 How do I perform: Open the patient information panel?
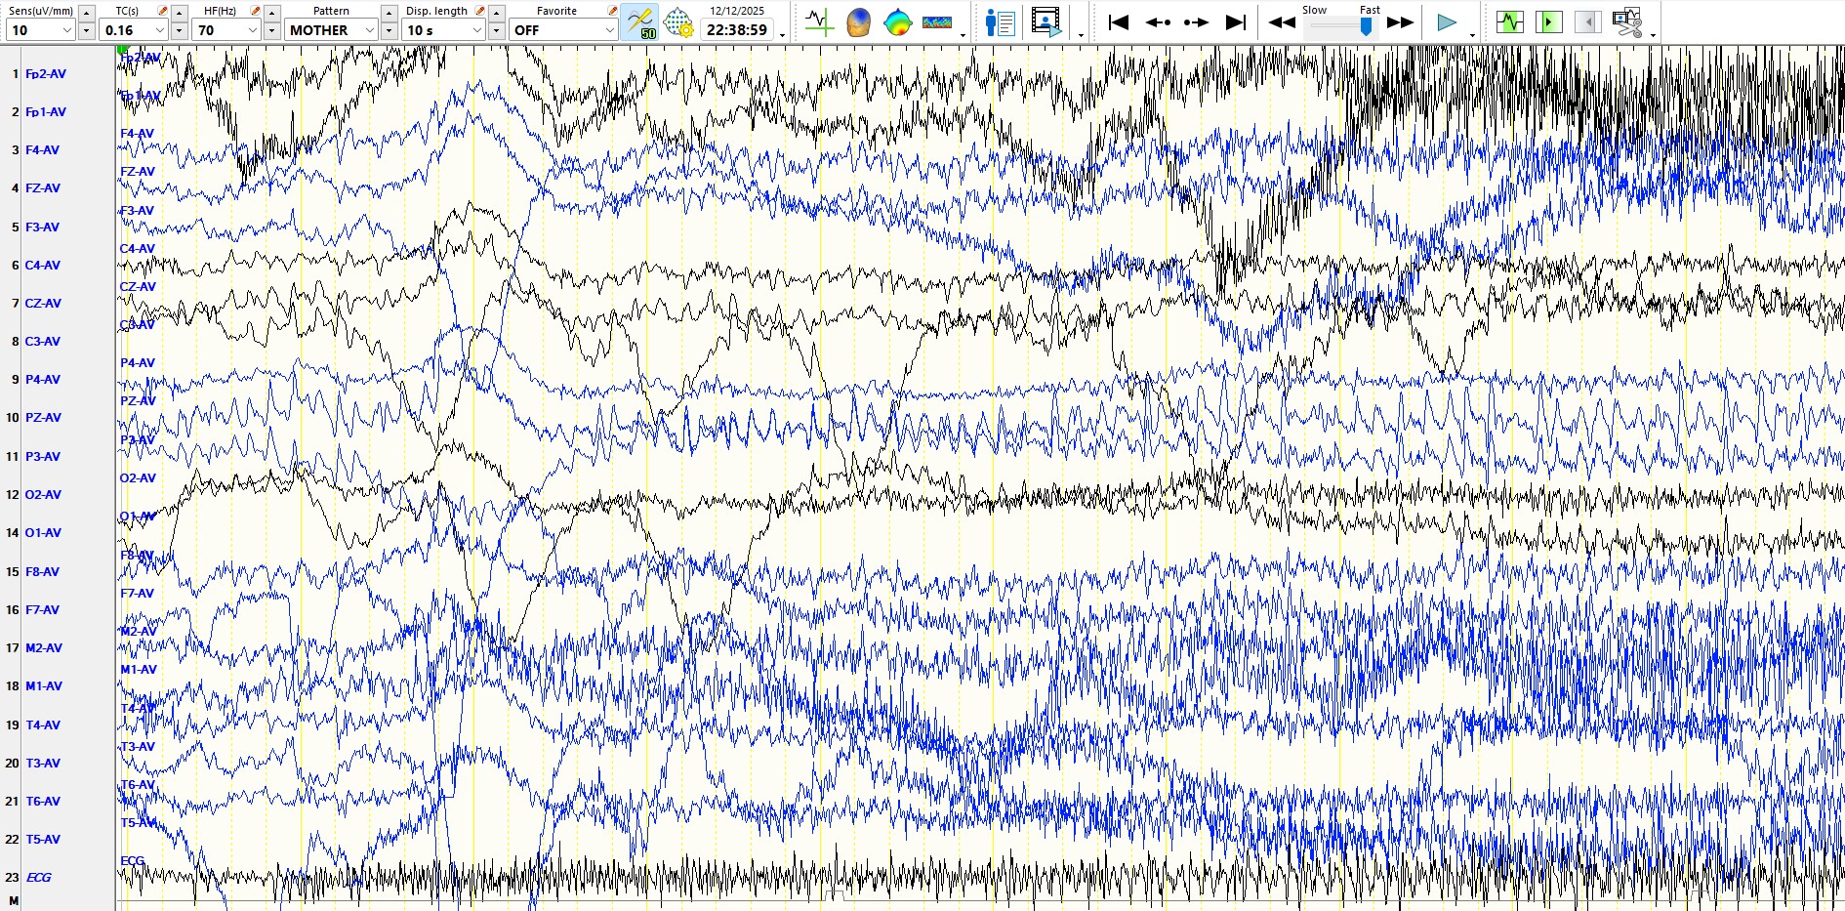(x=1000, y=22)
